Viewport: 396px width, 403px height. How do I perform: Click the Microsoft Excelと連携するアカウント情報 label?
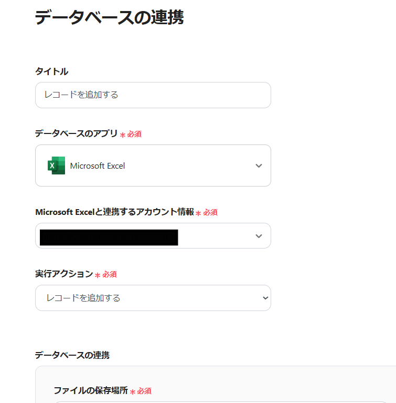114,212
